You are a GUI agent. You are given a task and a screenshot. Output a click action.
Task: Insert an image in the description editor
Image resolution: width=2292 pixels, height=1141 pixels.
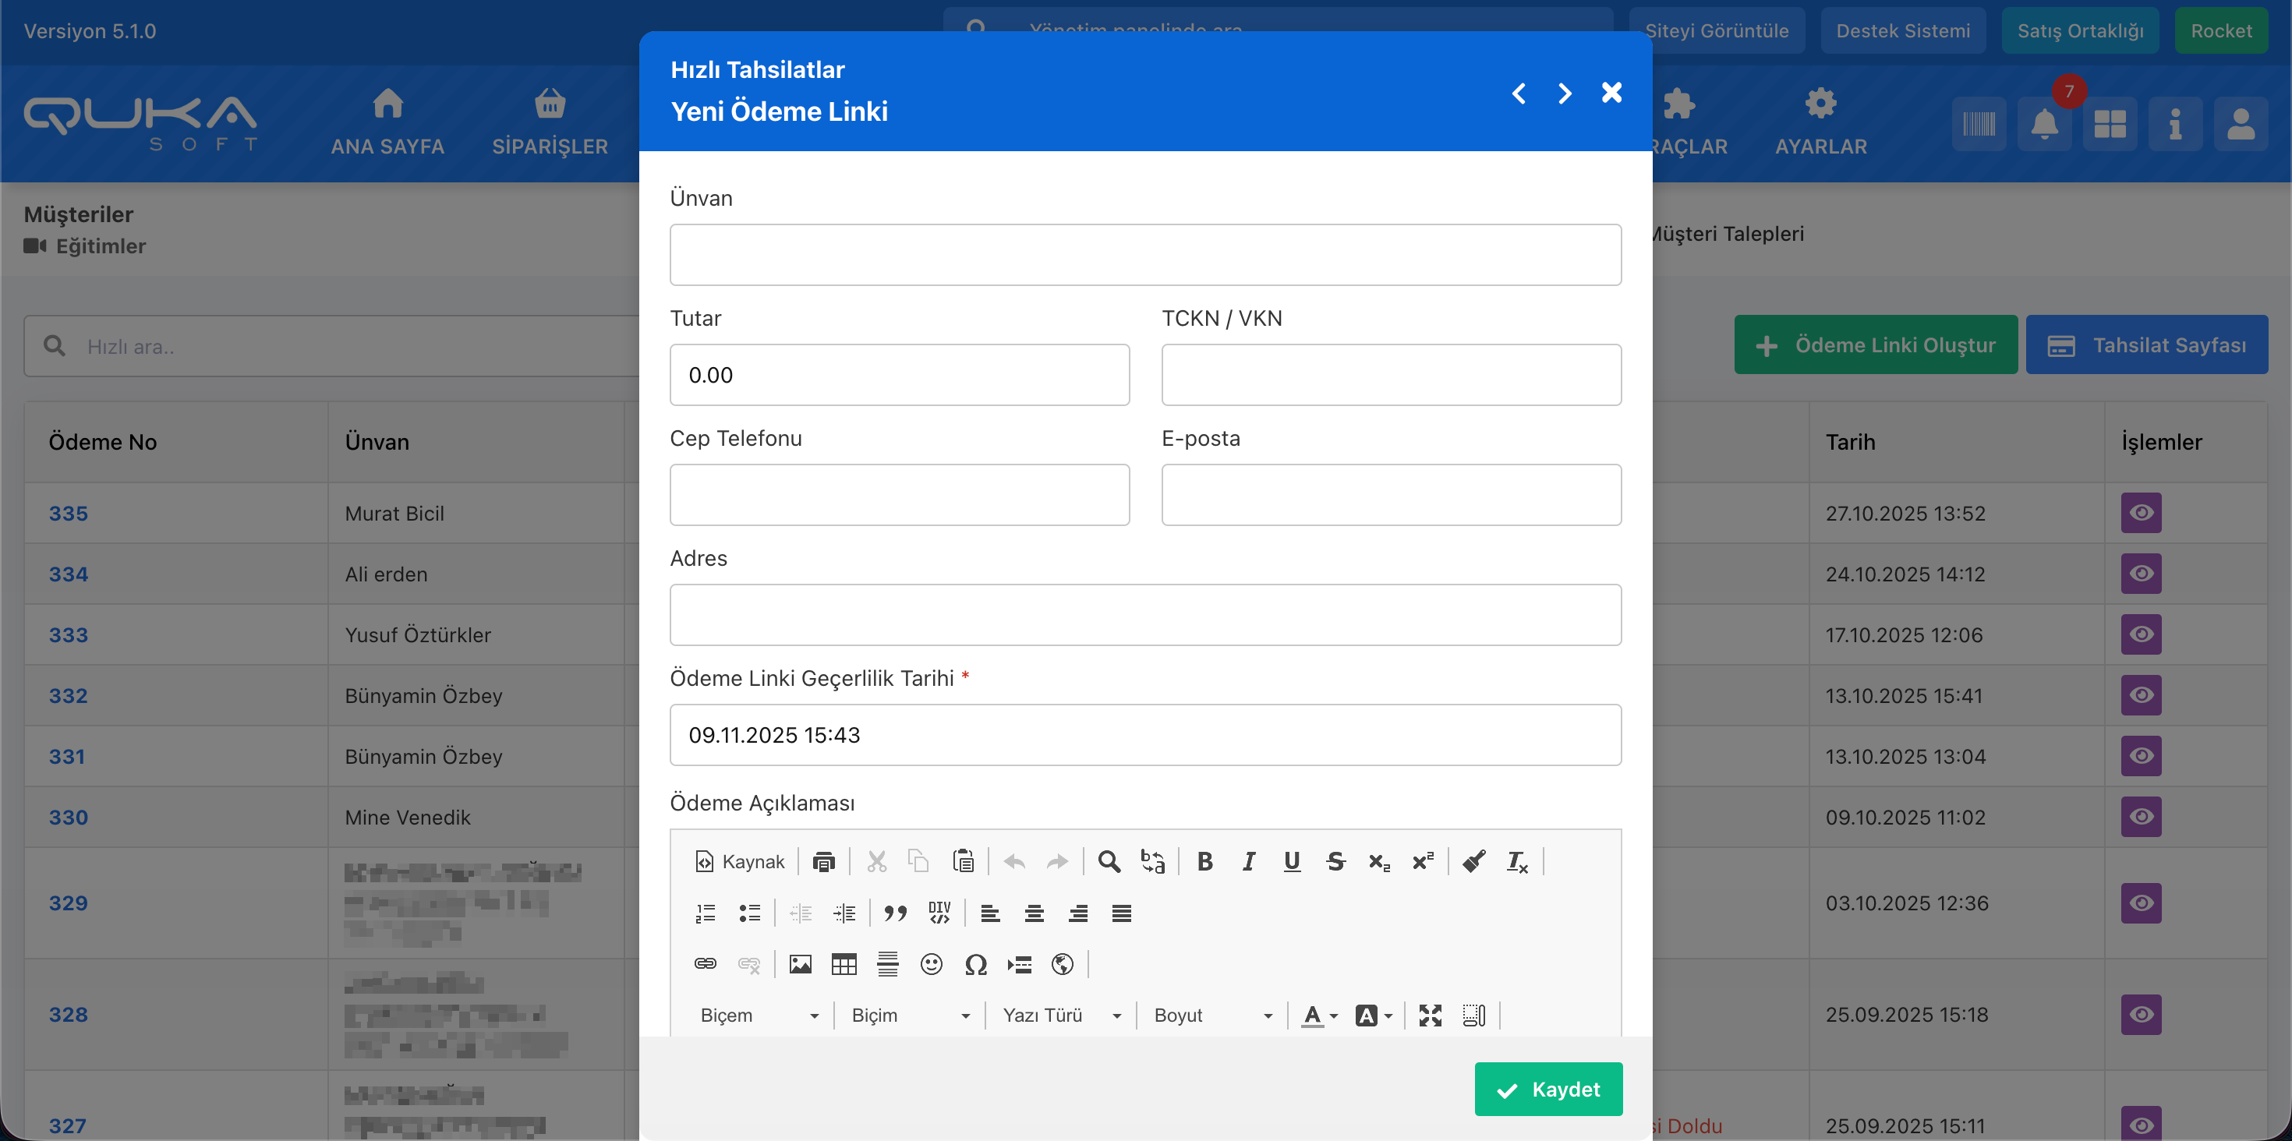pyautogui.click(x=800, y=964)
